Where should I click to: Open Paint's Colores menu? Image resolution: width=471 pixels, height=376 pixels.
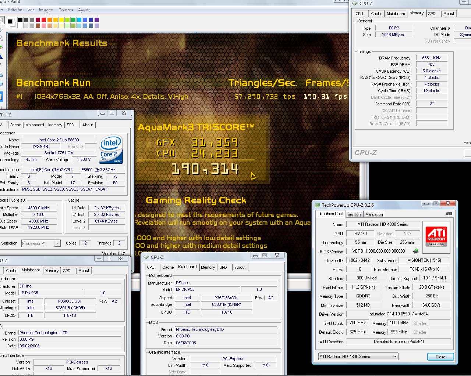pos(66,10)
